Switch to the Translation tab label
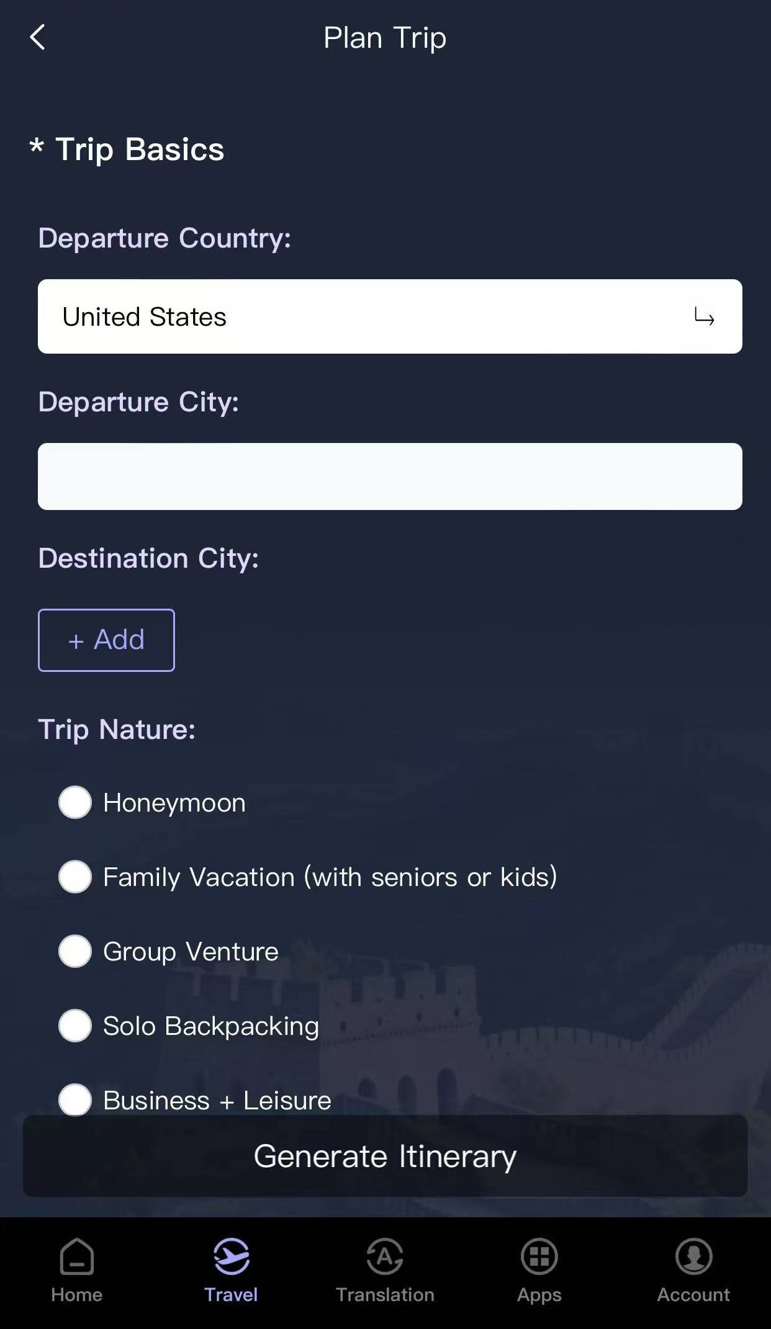 pos(385,1295)
